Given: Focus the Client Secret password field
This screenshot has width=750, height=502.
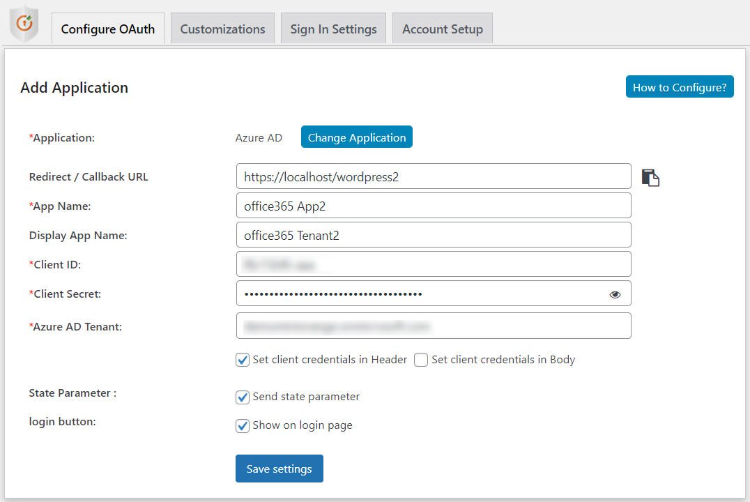Looking at the screenshot, I should pos(434,294).
